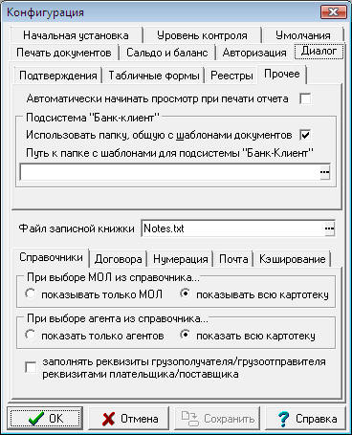Click the green checkmark OK button

[x=45, y=418]
